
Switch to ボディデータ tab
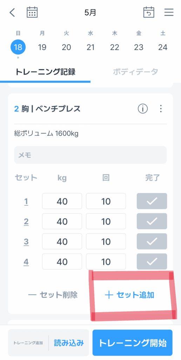(x=135, y=72)
